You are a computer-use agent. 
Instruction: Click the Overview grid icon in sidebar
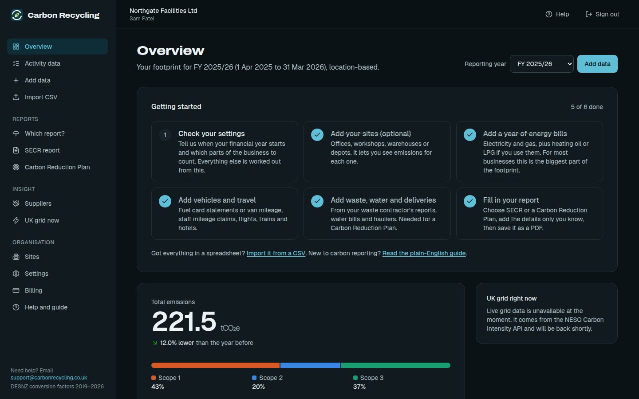pyautogui.click(x=16, y=47)
